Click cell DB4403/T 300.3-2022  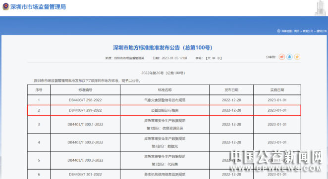click(x=85, y=160)
